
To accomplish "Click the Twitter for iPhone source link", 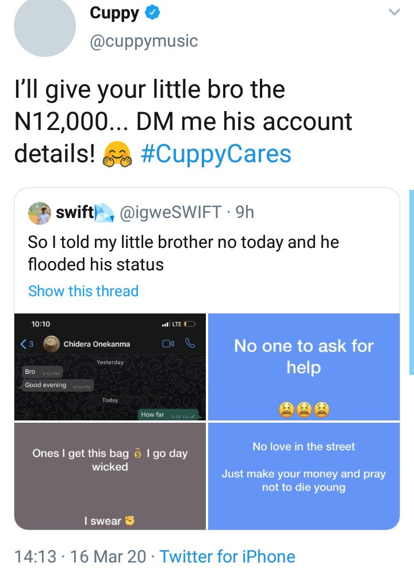I will point(227,556).
